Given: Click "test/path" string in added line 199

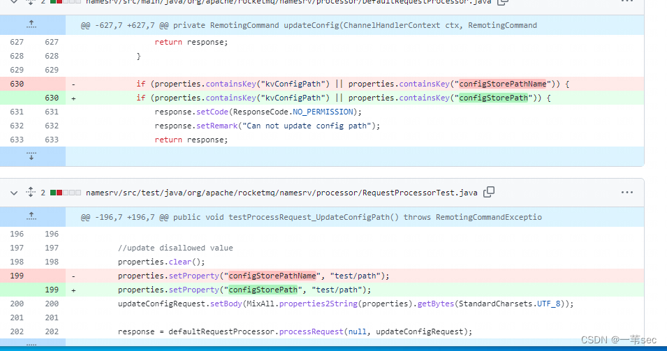Looking at the screenshot, I should point(337,290).
